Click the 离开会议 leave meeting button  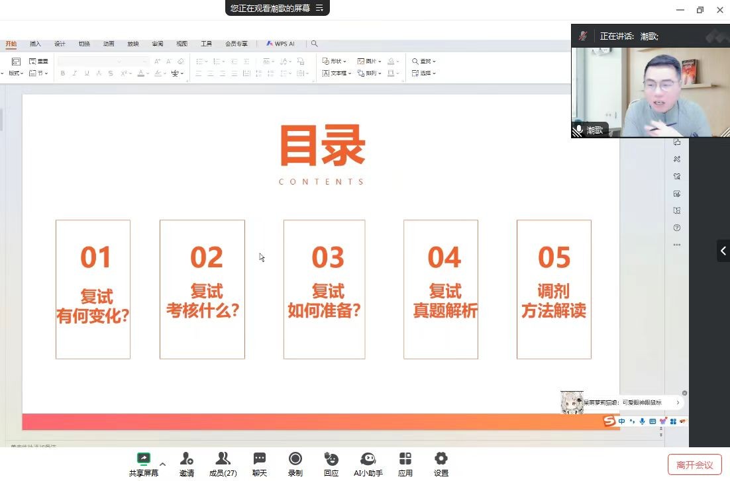[694, 464]
